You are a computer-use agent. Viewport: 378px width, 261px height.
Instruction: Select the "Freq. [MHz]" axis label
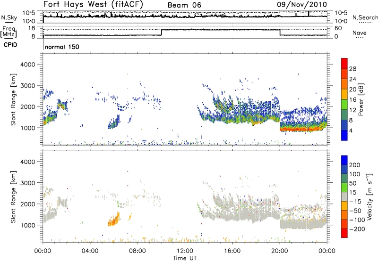[9, 32]
